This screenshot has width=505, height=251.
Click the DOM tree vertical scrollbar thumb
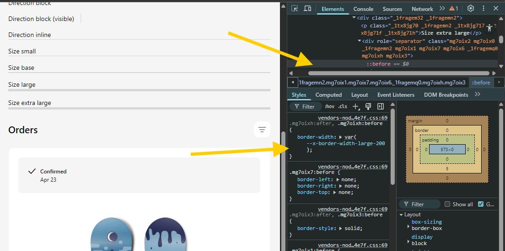(501, 39)
